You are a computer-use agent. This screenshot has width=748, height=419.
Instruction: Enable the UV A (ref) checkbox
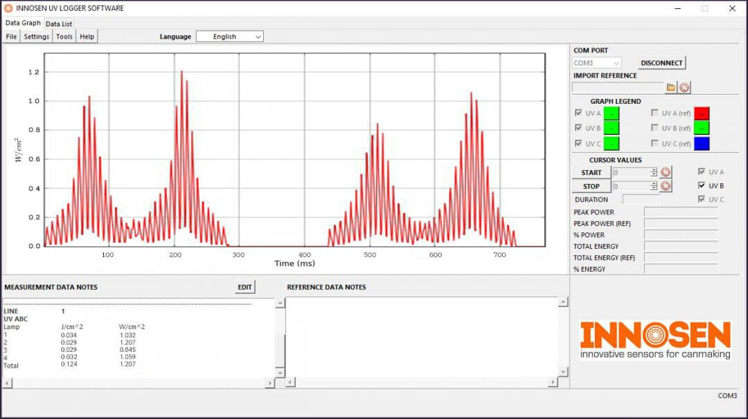pyautogui.click(x=654, y=113)
